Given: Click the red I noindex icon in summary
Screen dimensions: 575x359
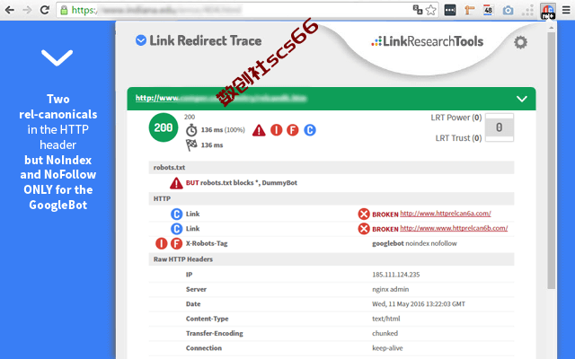Looking at the screenshot, I should pos(276,130).
